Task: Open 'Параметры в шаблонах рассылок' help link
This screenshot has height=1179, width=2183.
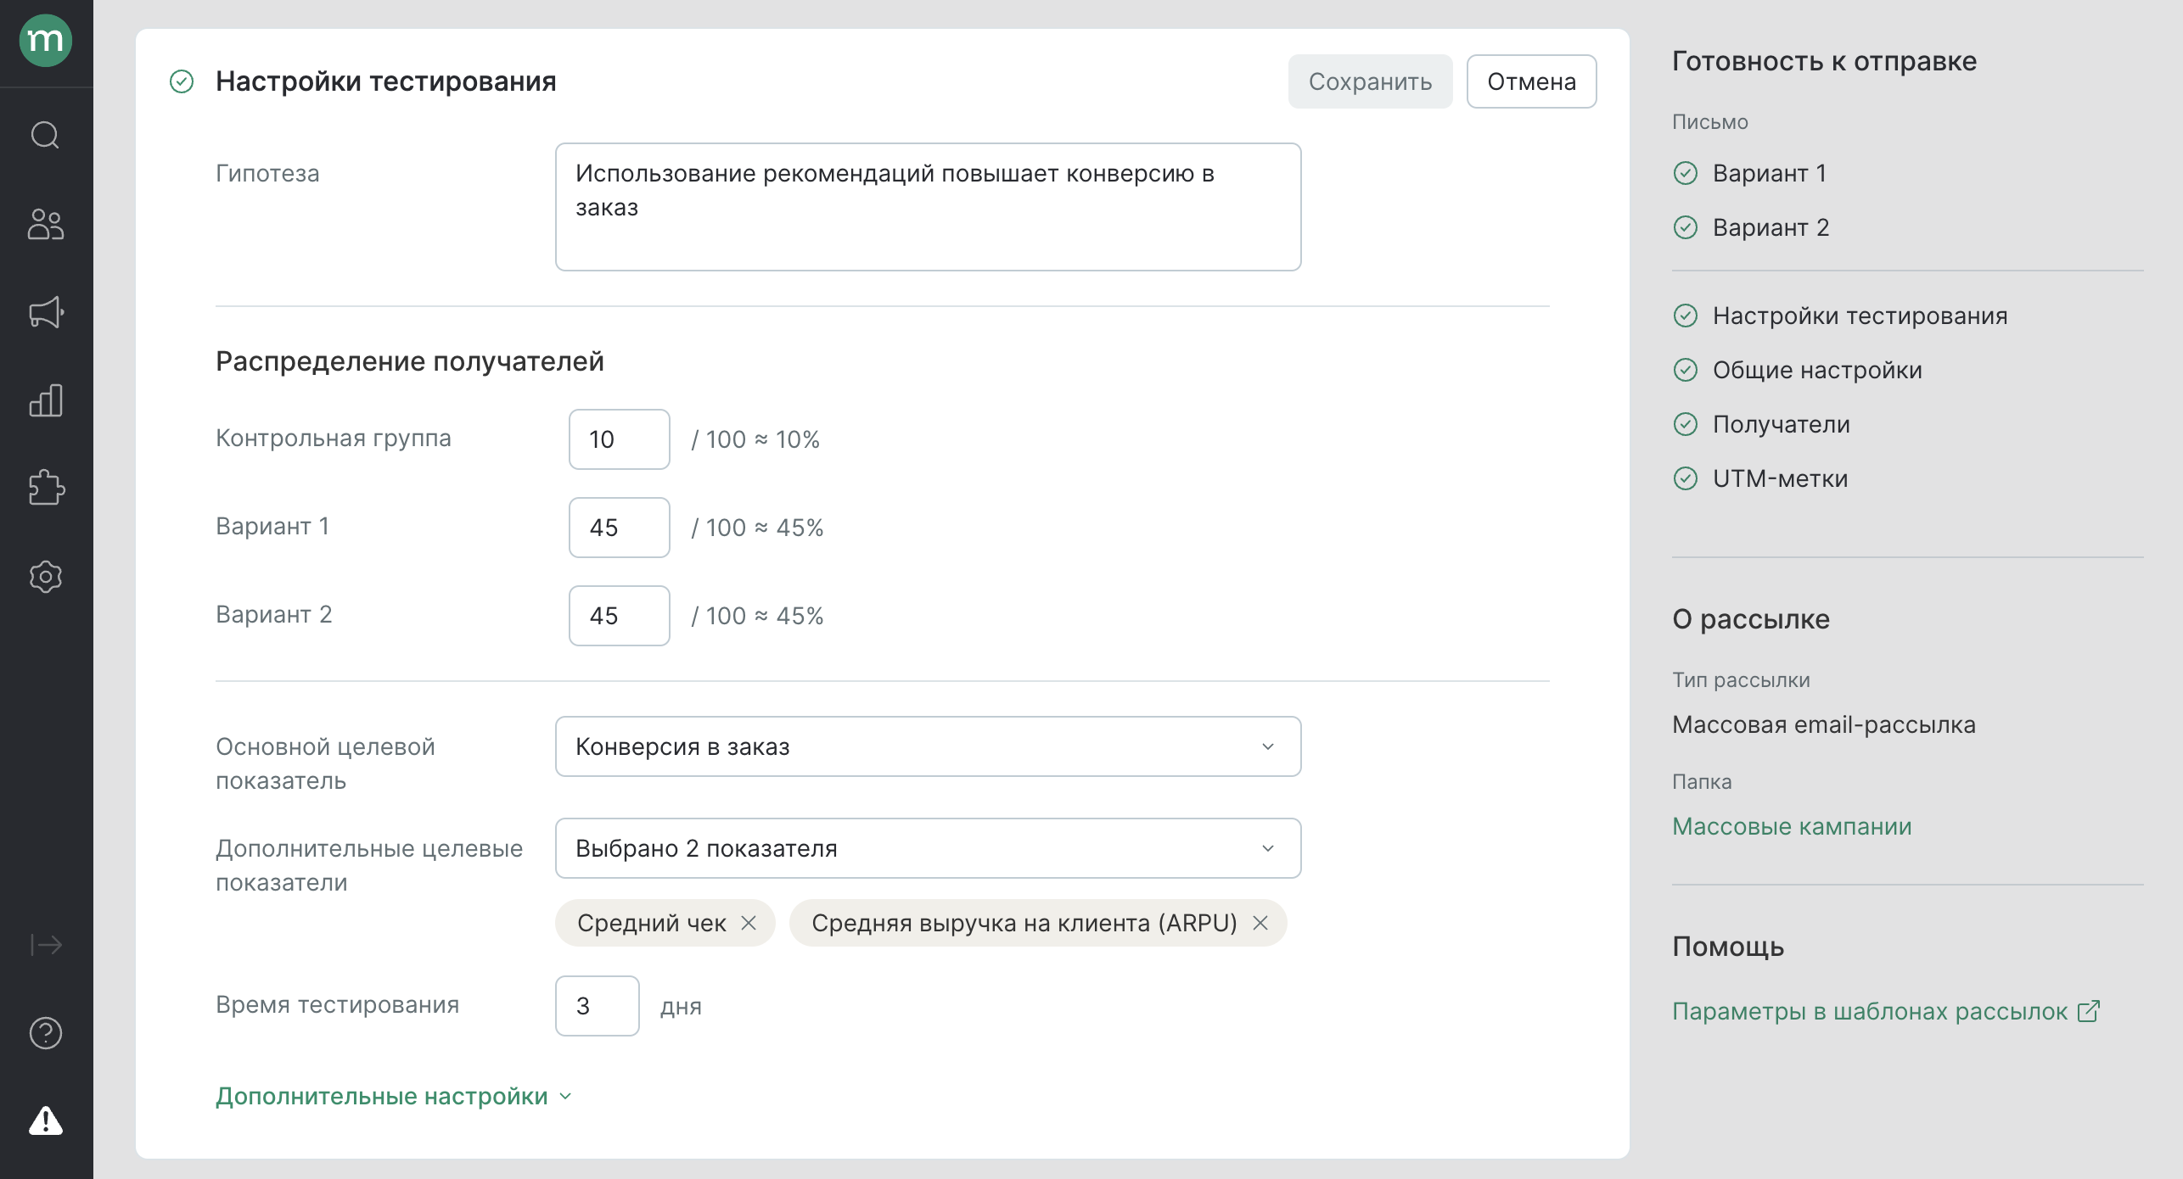Action: (x=1870, y=1011)
